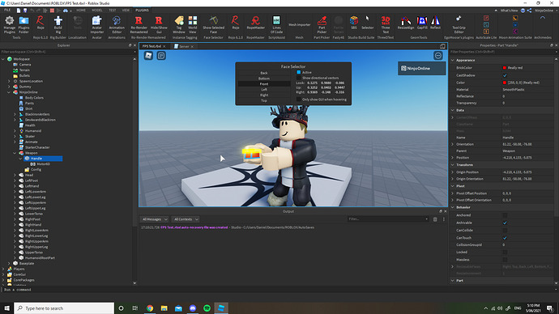Open the Plugins Folder
559x314 pixels.
(x=23, y=24)
